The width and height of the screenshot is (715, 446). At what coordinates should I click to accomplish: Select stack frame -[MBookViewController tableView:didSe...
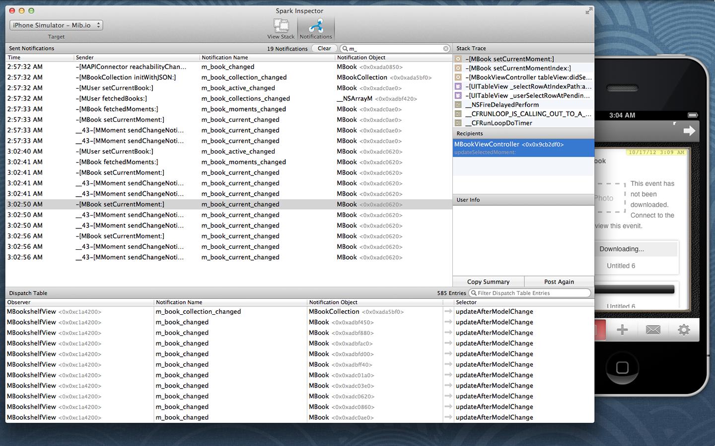pyautogui.click(x=523, y=77)
